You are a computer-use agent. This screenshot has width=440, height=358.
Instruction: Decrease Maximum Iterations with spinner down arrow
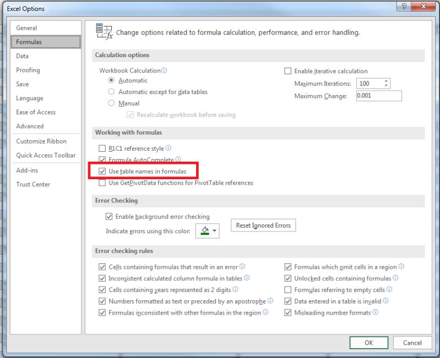[x=386, y=85]
